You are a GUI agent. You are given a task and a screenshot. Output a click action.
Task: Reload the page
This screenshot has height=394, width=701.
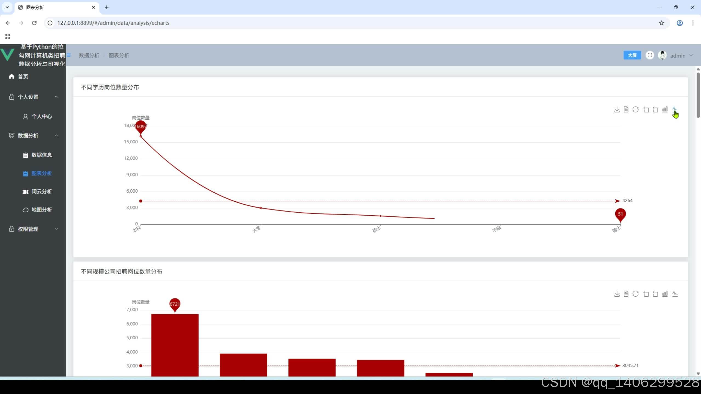(34, 23)
